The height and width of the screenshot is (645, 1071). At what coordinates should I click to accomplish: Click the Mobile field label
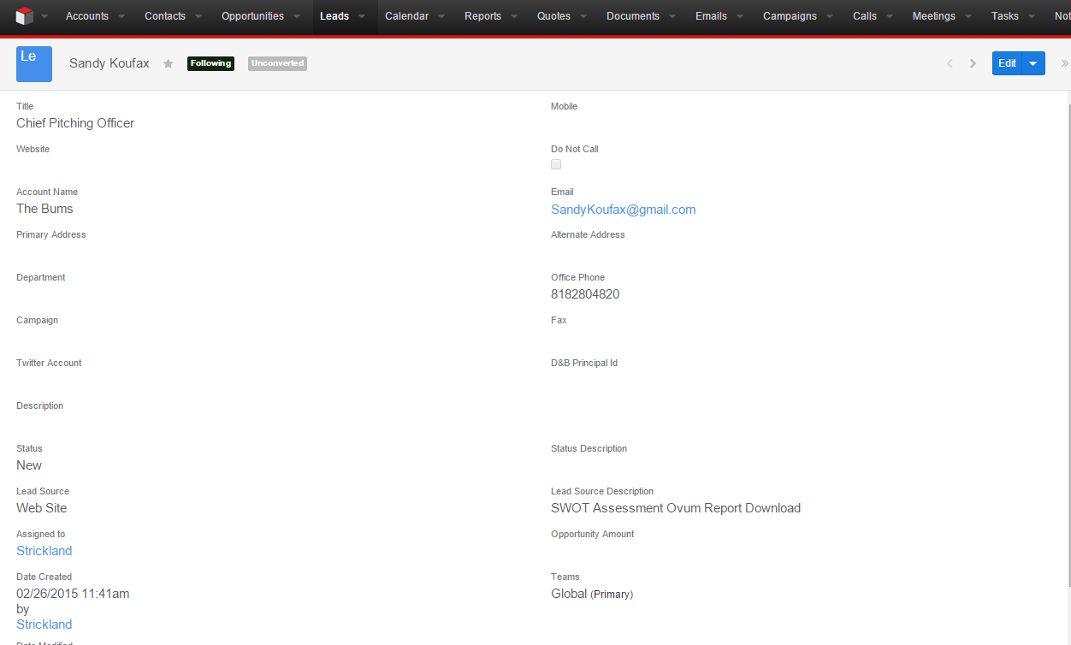point(564,106)
